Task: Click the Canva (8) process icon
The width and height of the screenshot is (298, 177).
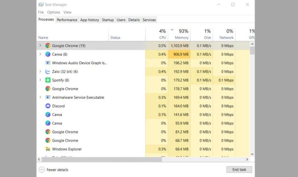Action: (48, 54)
